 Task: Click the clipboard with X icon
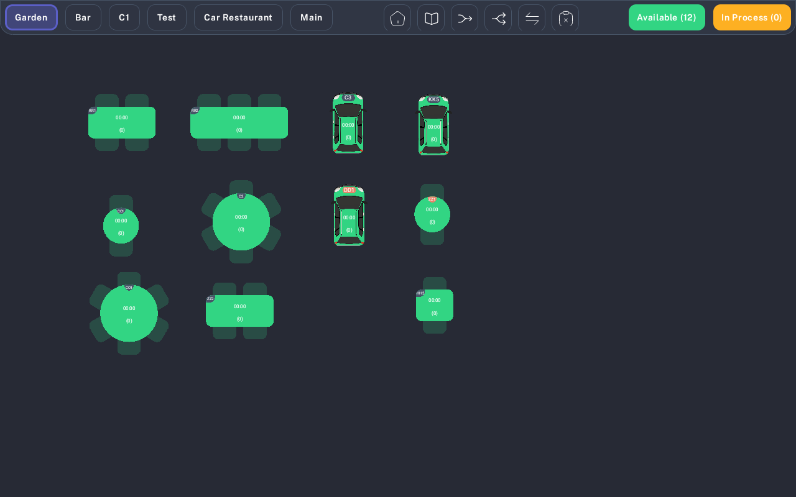pos(565,18)
